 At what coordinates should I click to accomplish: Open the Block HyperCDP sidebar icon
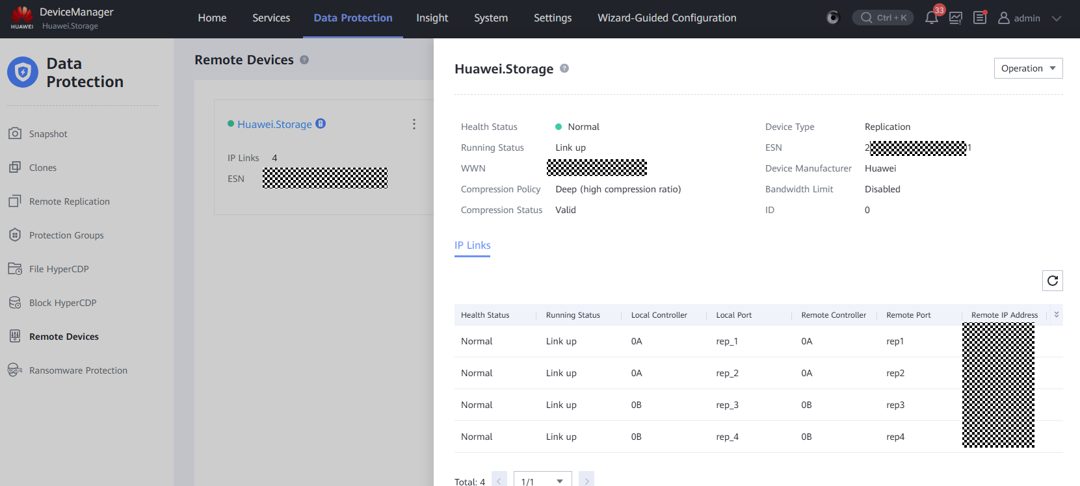[15, 302]
